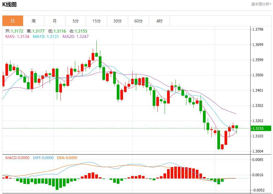Viewport: 273px width, 194px height.
Task: Click the MA10 legend value
Action: click(46, 36)
